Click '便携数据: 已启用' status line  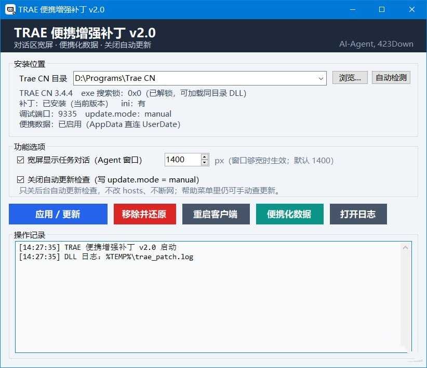click(x=100, y=124)
